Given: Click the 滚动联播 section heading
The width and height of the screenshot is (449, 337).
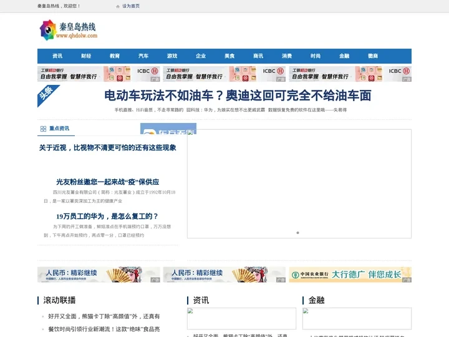Looking at the screenshot, I should (x=59, y=300).
